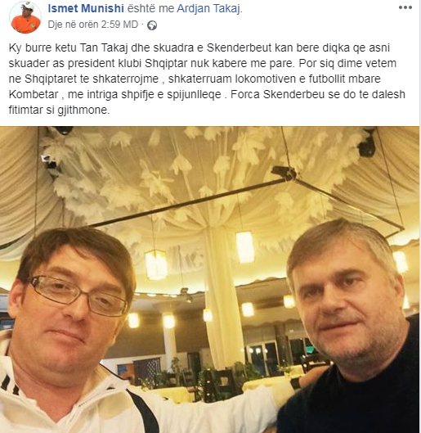Click the orange shirt in profile avatar
Screen dimensions: 421x433
pyautogui.click(x=25, y=25)
